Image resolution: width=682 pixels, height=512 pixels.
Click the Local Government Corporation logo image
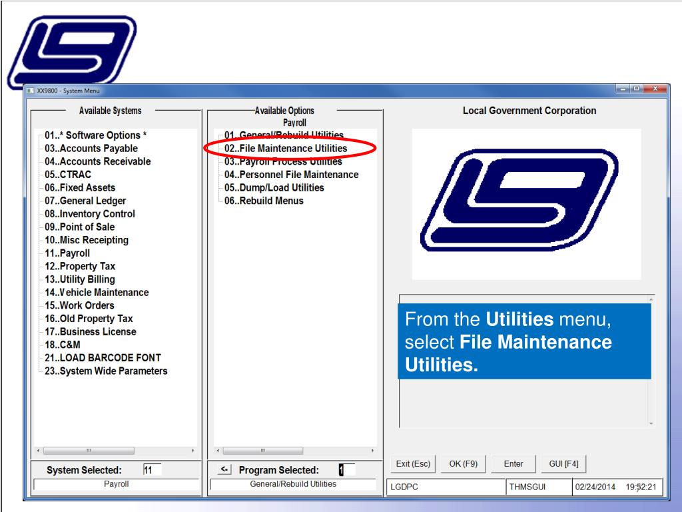(526, 204)
